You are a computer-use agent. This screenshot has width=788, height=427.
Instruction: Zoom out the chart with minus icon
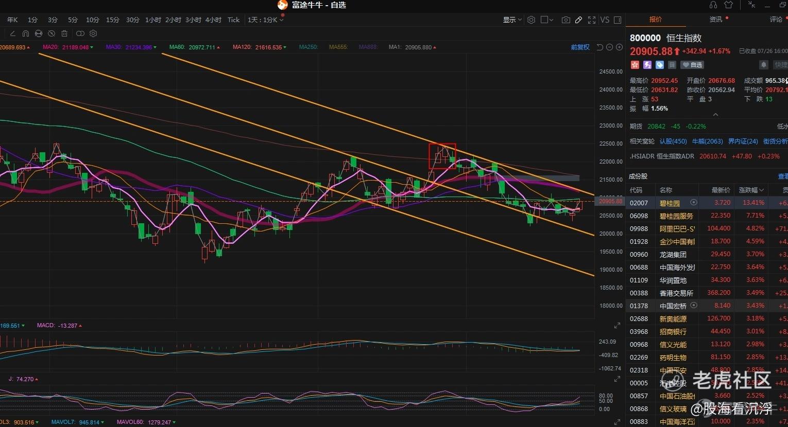[x=610, y=47]
